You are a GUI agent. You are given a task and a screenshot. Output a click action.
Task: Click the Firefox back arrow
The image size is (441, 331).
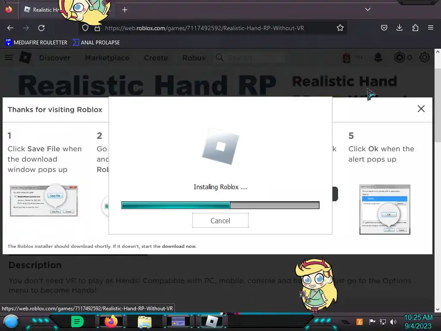10,28
